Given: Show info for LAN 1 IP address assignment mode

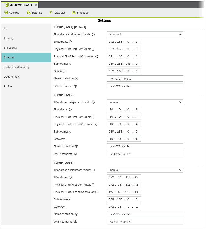Looking at the screenshot, I should [93, 34].
